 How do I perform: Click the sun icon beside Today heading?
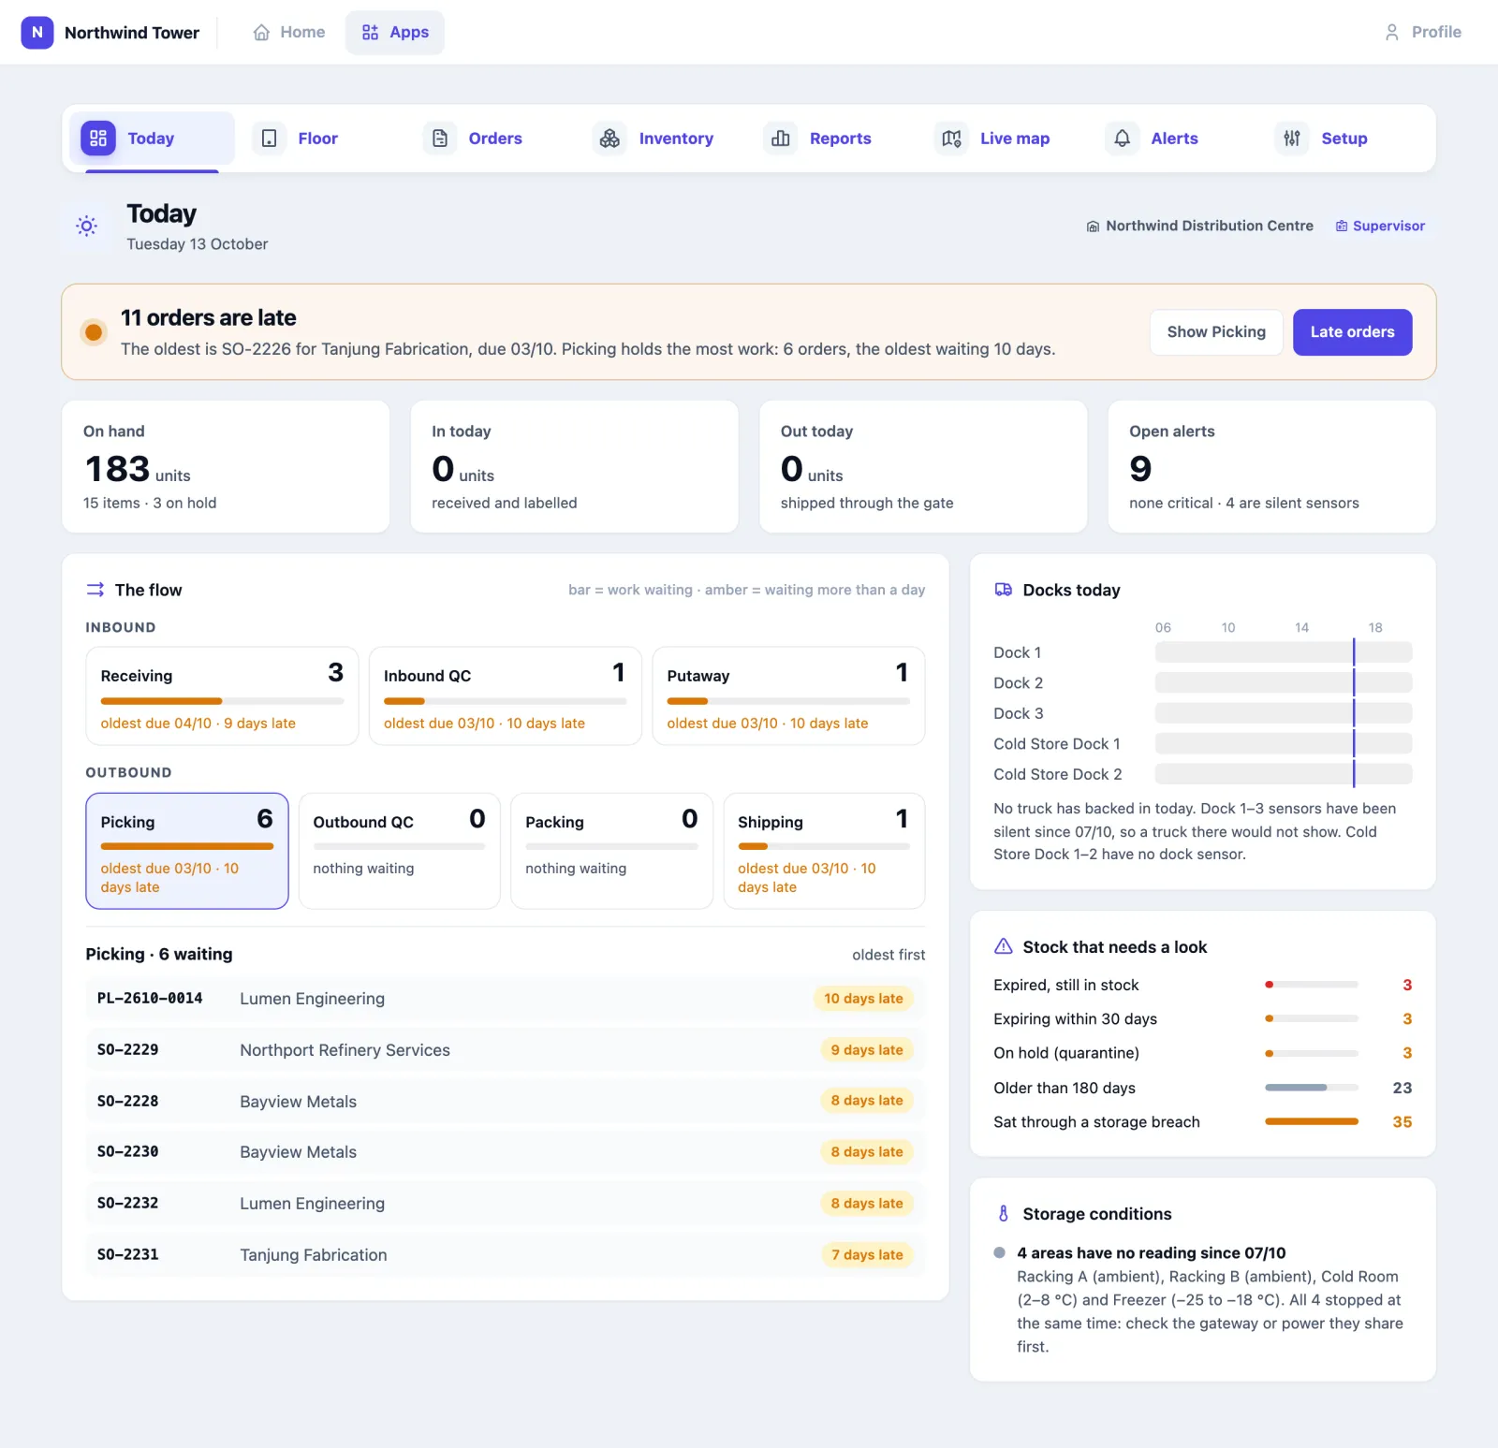(87, 226)
